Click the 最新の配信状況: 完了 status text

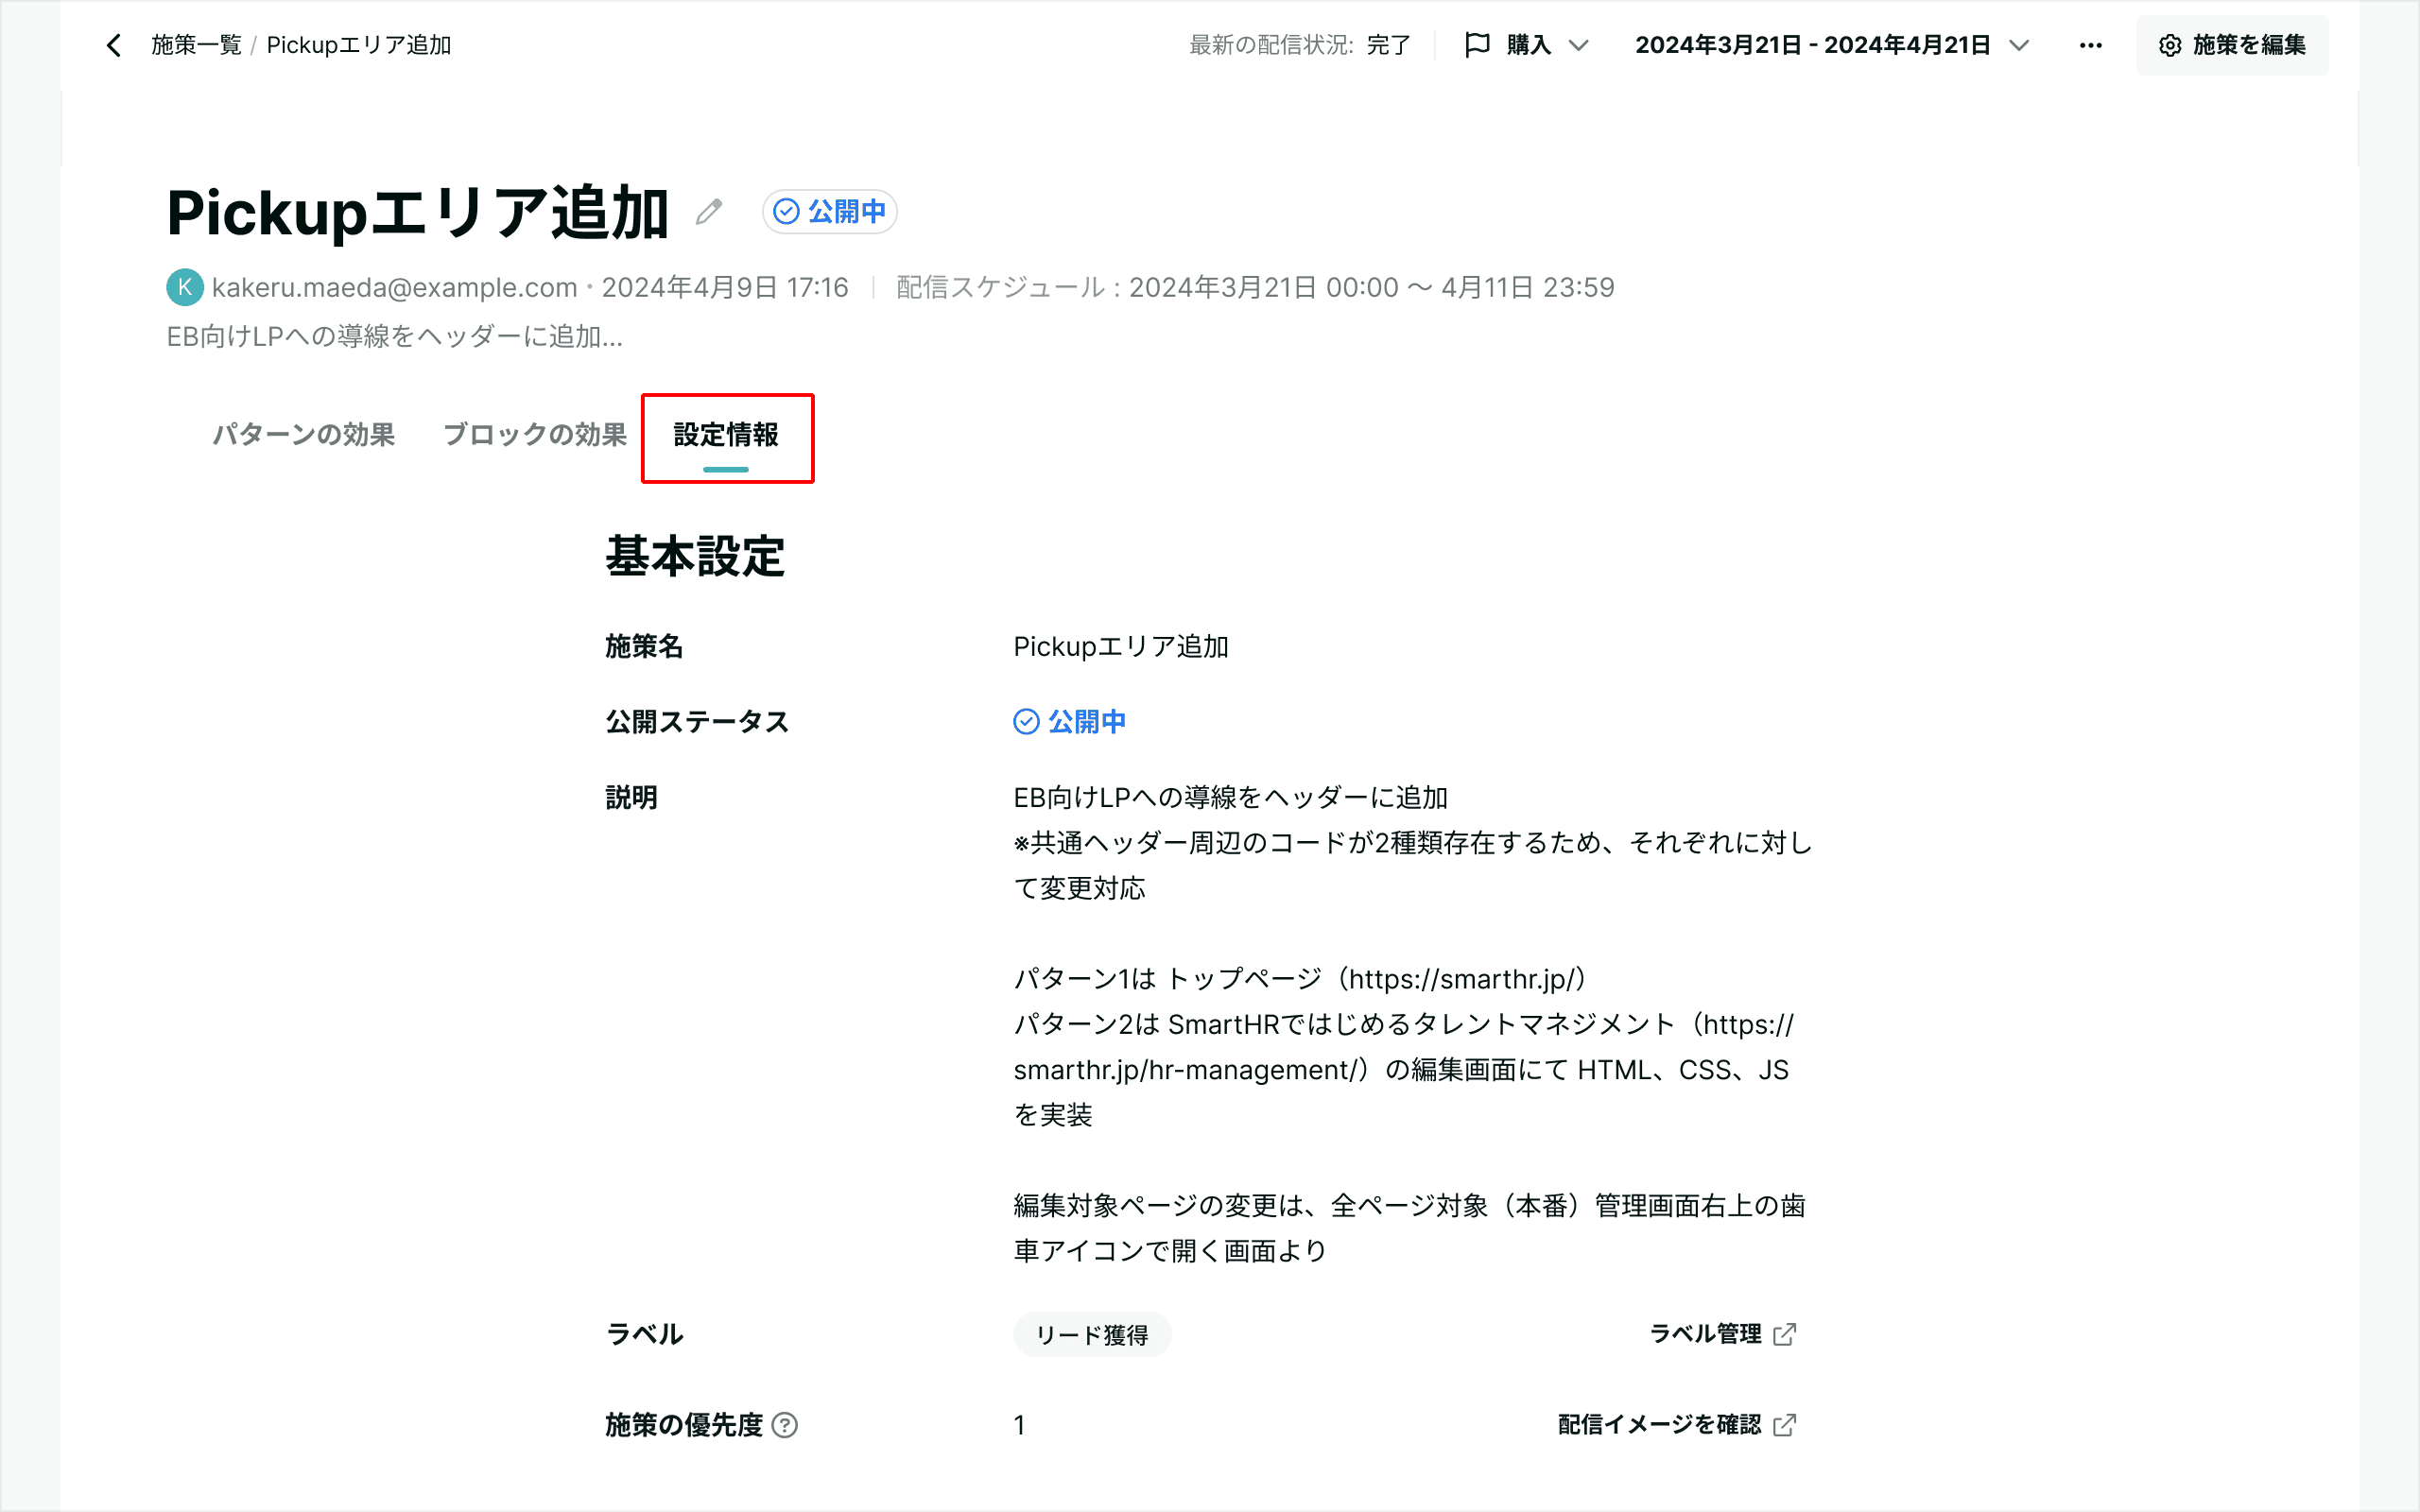point(1299,45)
